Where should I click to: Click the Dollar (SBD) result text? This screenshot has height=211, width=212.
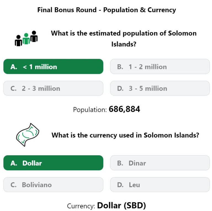tap(121, 205)
